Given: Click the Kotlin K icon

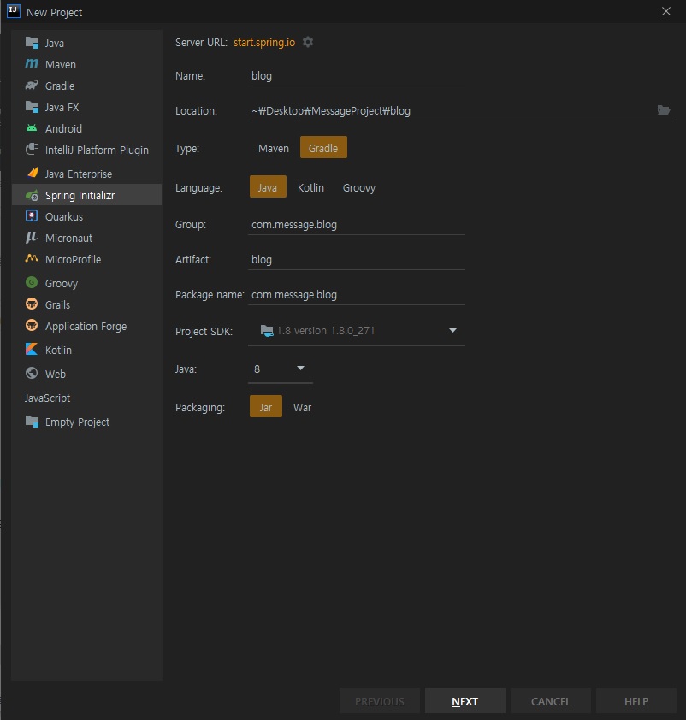Looking at the screenshot, I should (32, 350).
